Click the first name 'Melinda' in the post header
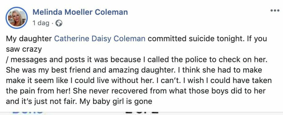 pyautogui.click(x=47, y=12)
